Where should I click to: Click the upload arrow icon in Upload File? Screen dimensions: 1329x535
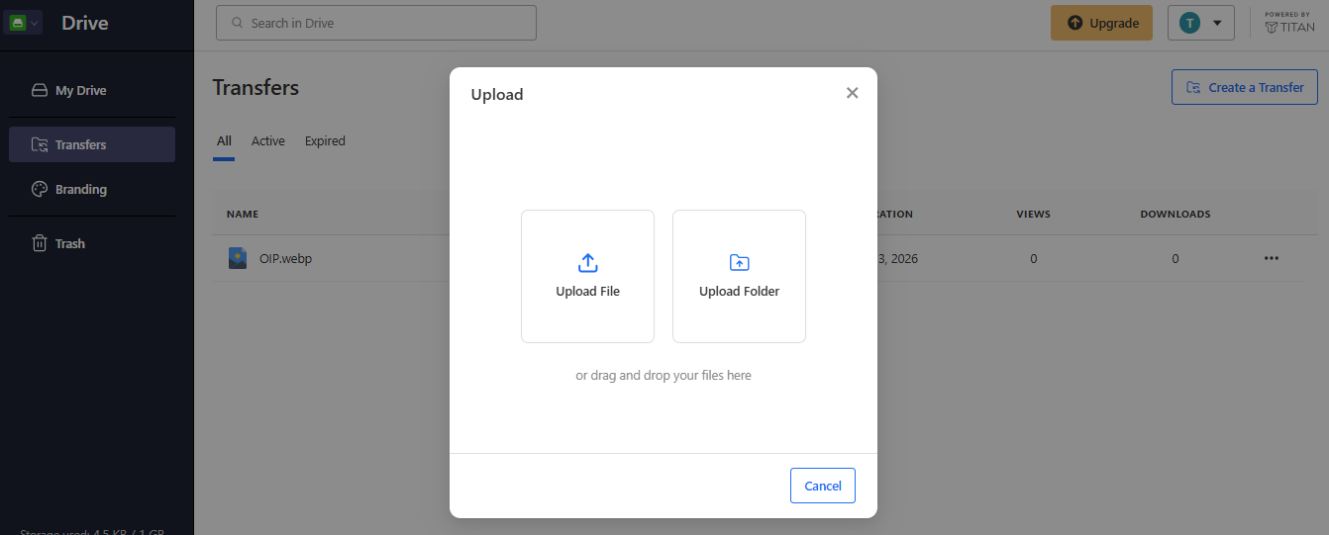point(587,263)
